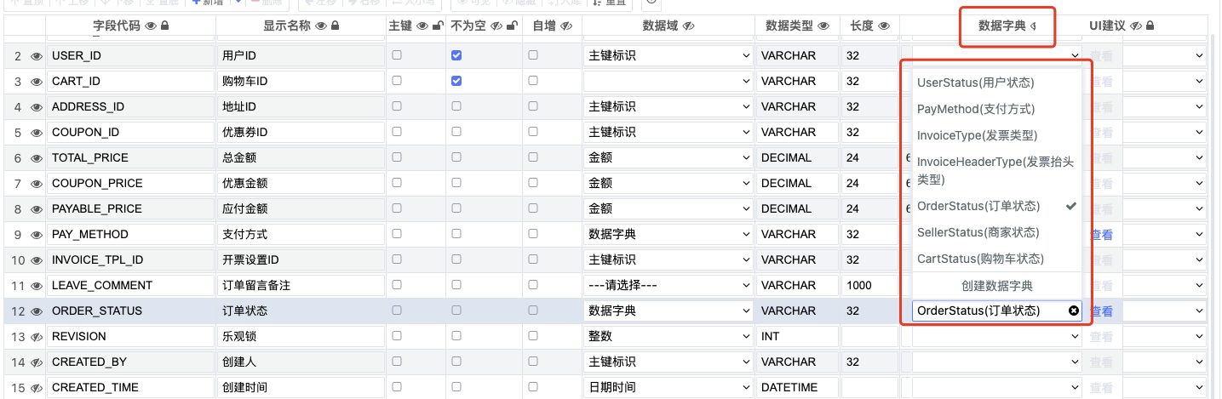Choose CartStatus(购物车状态) in the dropdown list
The image size is (1222, 399).
pos(980,259)
